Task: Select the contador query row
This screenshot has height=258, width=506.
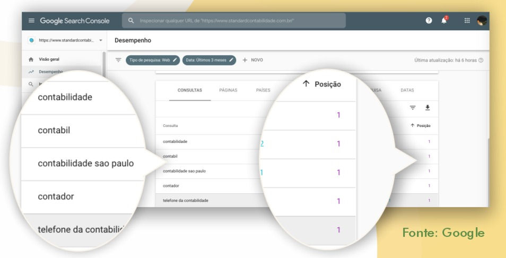Action: [x=296, y=186]
